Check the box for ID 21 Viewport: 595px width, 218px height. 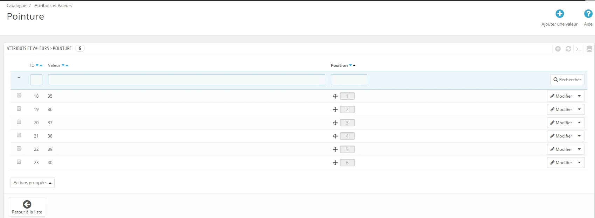click(19, 135)
